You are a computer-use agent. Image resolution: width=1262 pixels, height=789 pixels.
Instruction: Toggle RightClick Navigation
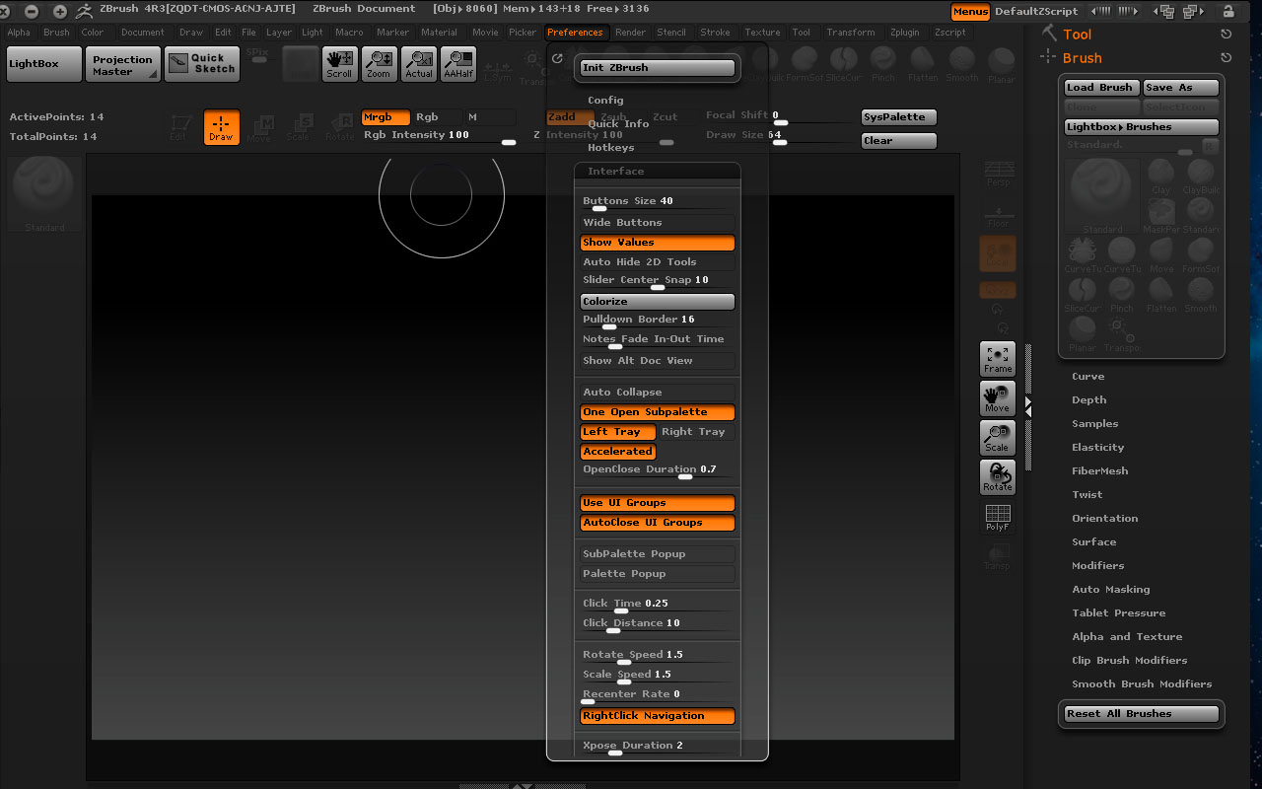[x=658, y=716]
